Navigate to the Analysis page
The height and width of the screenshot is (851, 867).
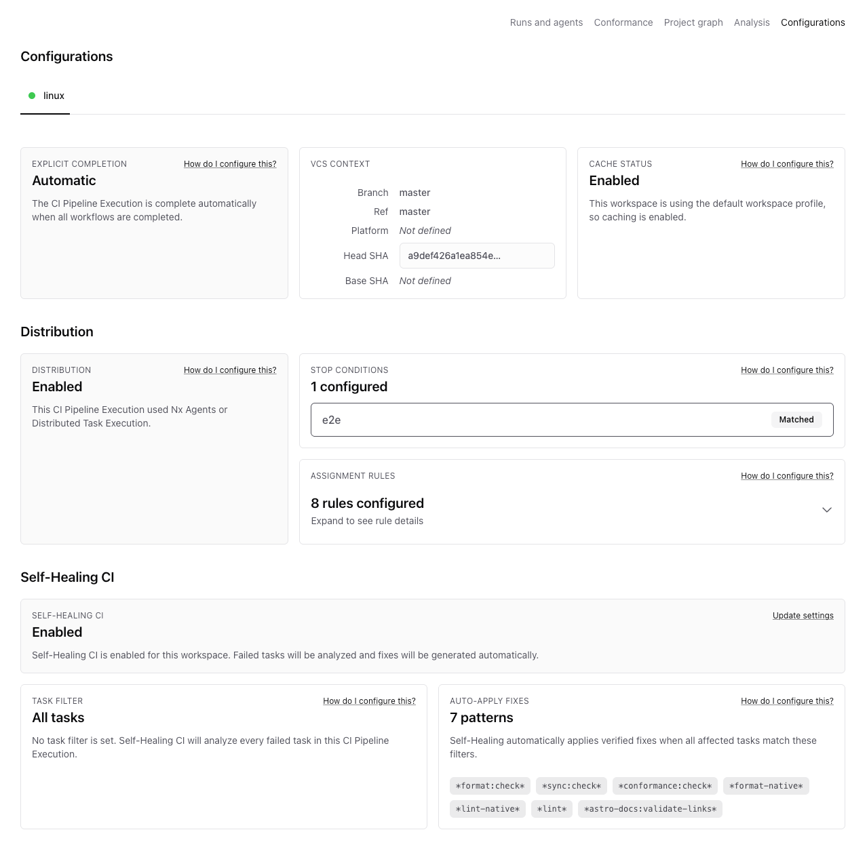coord(751,22)
